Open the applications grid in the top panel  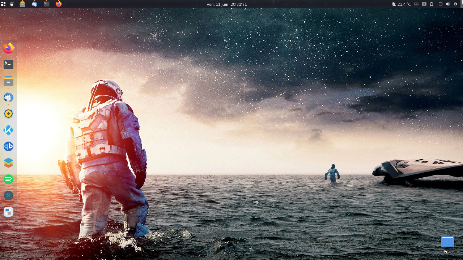pos(3,4)
